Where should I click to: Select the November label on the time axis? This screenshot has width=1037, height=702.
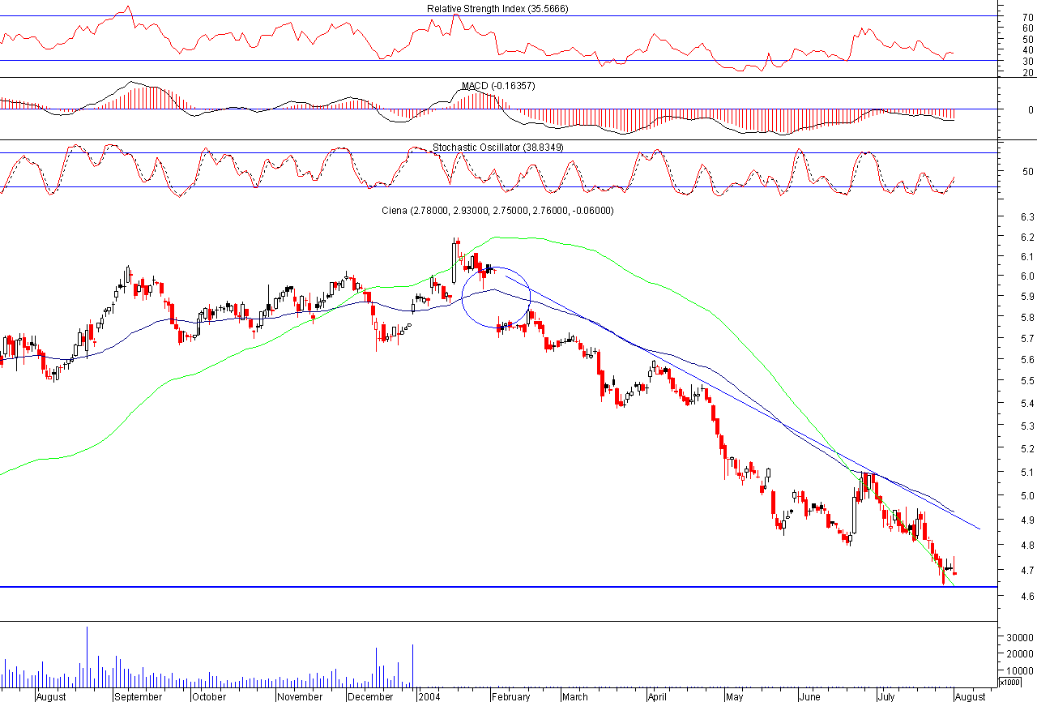pyautogui.click(x=300, y=696)
